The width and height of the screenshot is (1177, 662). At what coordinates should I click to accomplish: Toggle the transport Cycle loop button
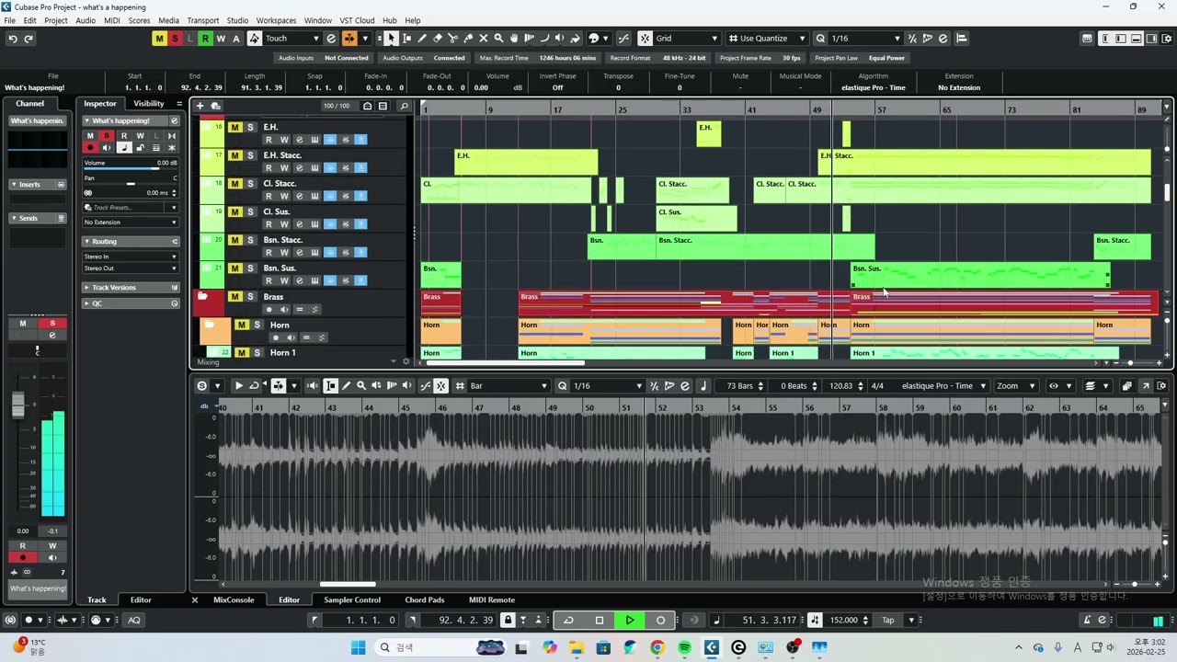click(x=569, y=621)
